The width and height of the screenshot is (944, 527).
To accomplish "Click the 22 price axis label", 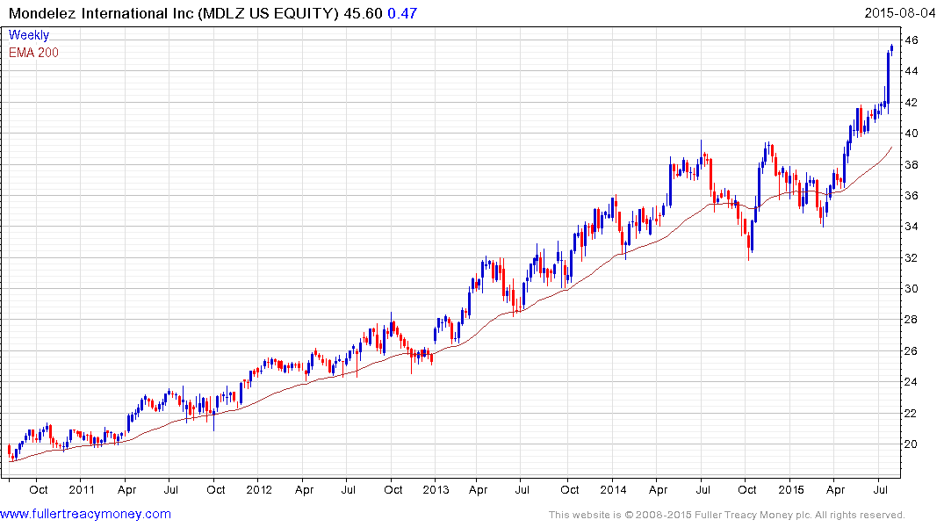I will [912, 413].
